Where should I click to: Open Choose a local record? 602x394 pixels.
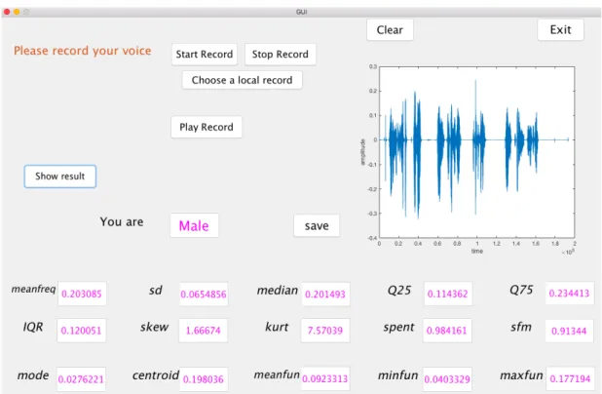point(242,80)
